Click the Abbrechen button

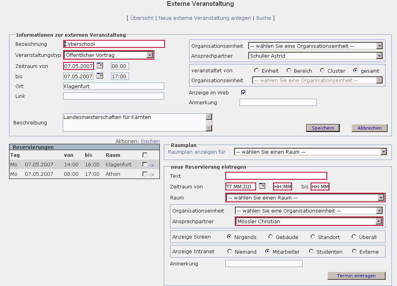click(x=369, y=128)
